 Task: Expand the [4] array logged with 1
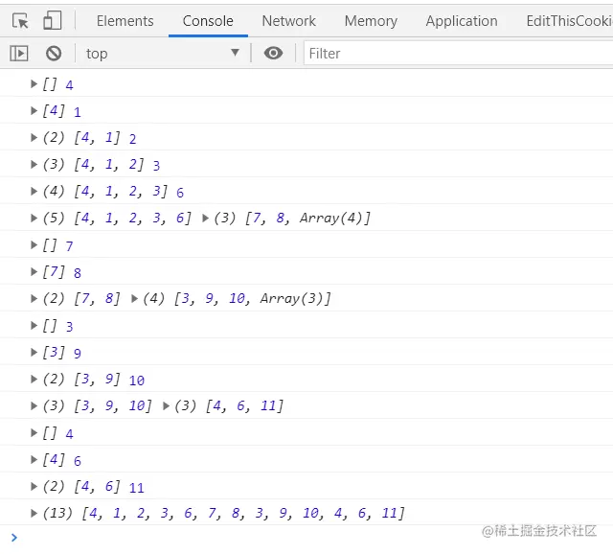pos(34,111)
